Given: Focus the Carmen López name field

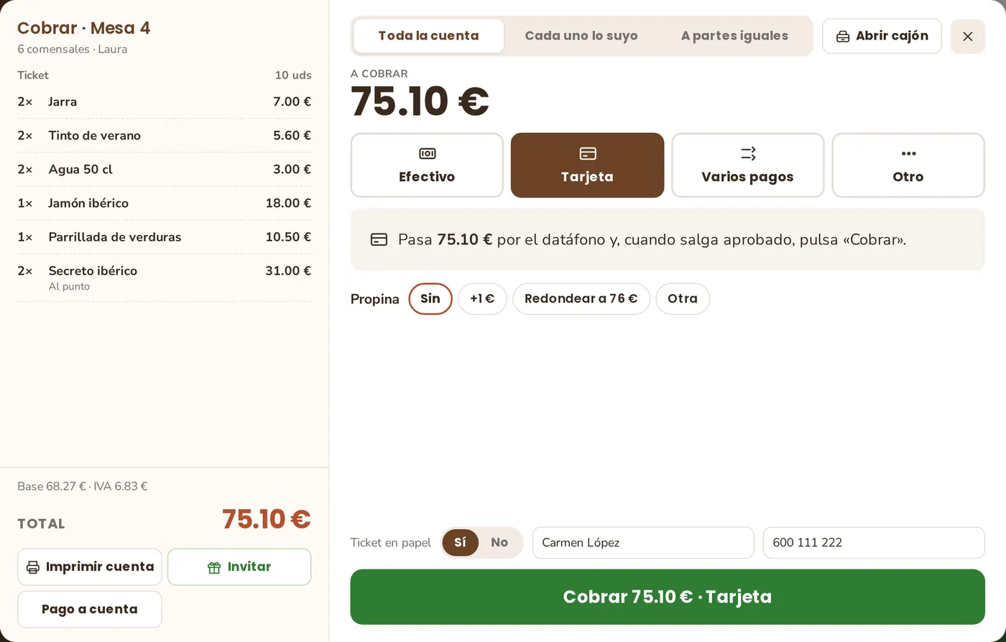Looking at the screenshot, I should [x=643, y=543].
